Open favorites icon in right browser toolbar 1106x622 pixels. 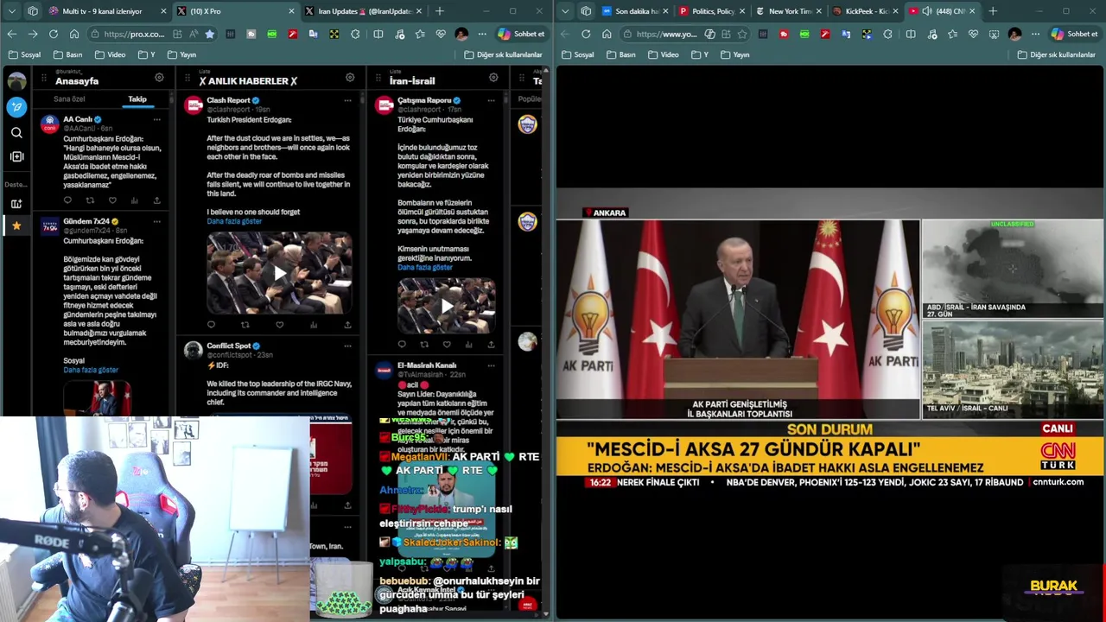tap(952, 34)
